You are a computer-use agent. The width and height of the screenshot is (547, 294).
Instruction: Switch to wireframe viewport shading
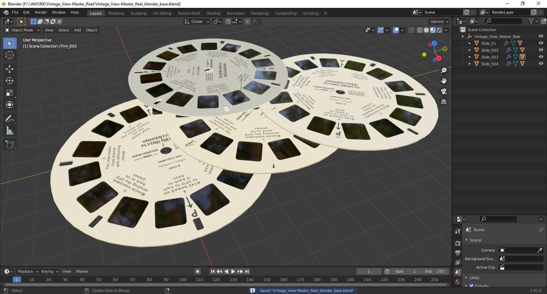point(420,30)
